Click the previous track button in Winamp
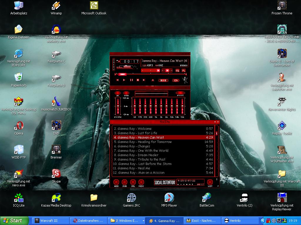 118,80
